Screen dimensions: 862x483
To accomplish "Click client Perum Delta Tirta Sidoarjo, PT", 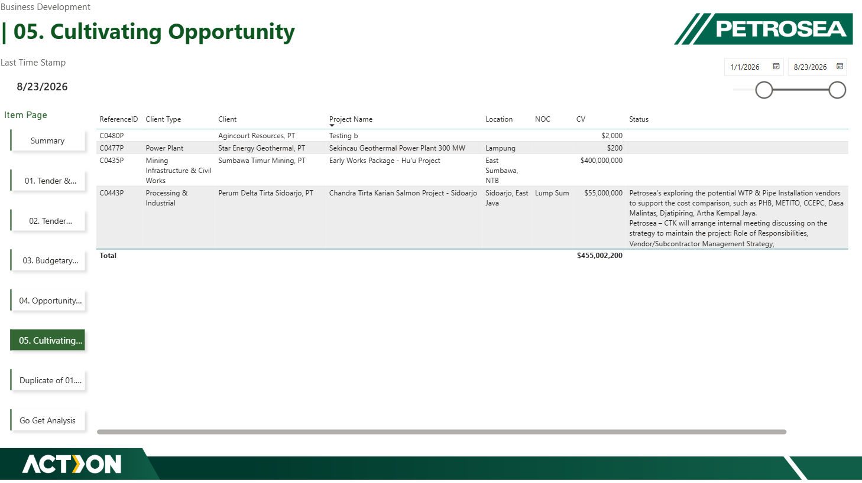I will [x=265, y=193].
